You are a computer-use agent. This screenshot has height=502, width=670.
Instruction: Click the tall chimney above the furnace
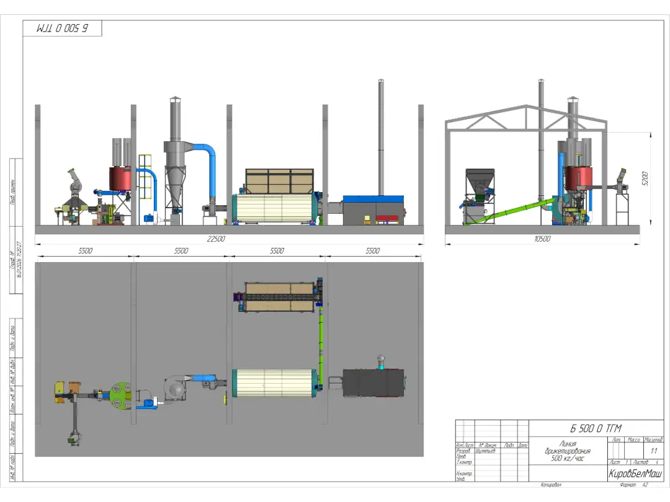pos(381,136)
